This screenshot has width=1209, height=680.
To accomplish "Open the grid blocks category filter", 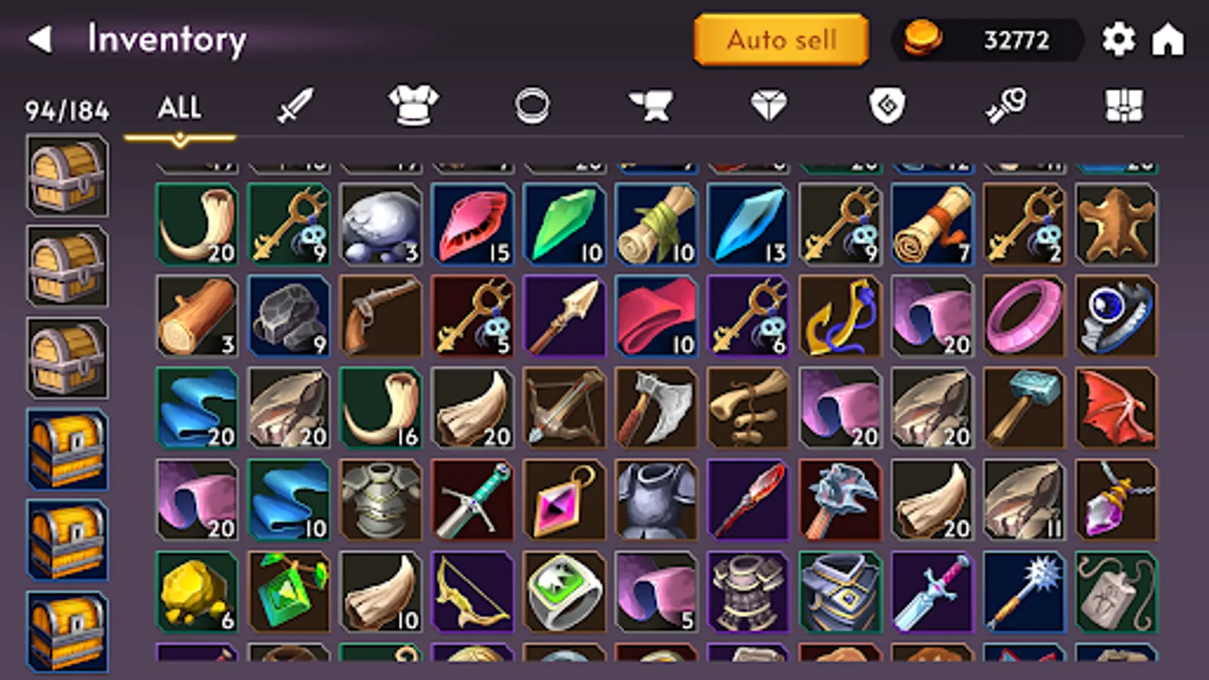I will (x=1124, y=106).
